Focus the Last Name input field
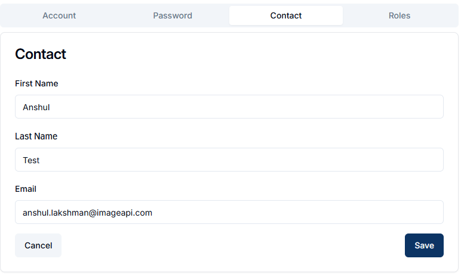The image size is (461, 274). click(x=229, y=160)
